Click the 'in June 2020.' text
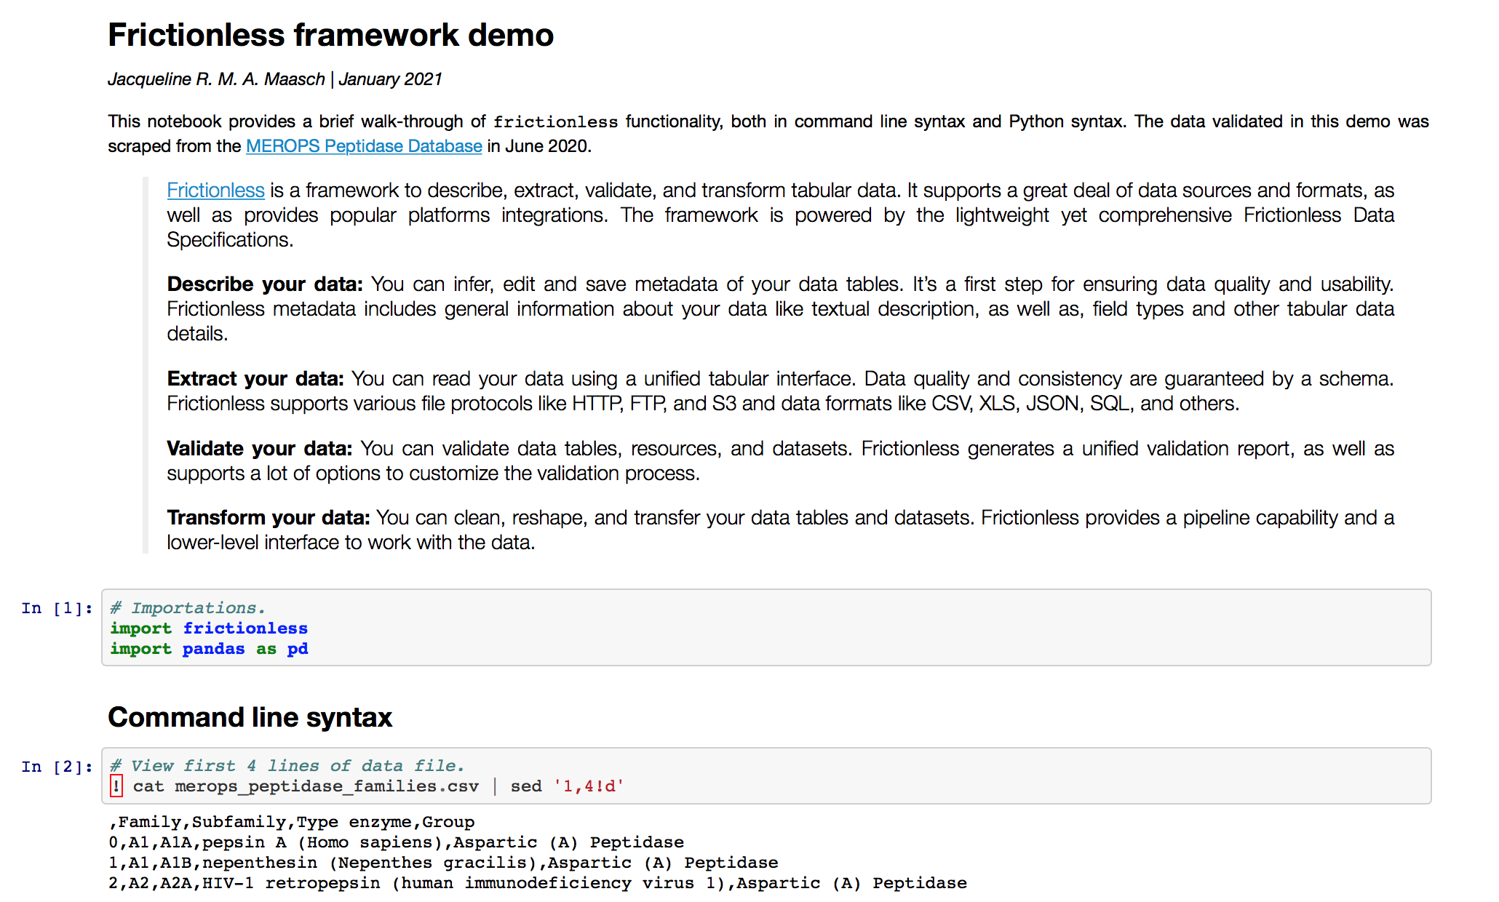The width and height of the screenshot is (1499, 902). (539, 146)
